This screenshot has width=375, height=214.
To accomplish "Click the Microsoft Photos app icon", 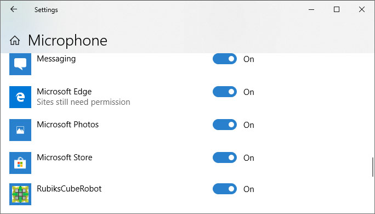I will tap(20, 130).
